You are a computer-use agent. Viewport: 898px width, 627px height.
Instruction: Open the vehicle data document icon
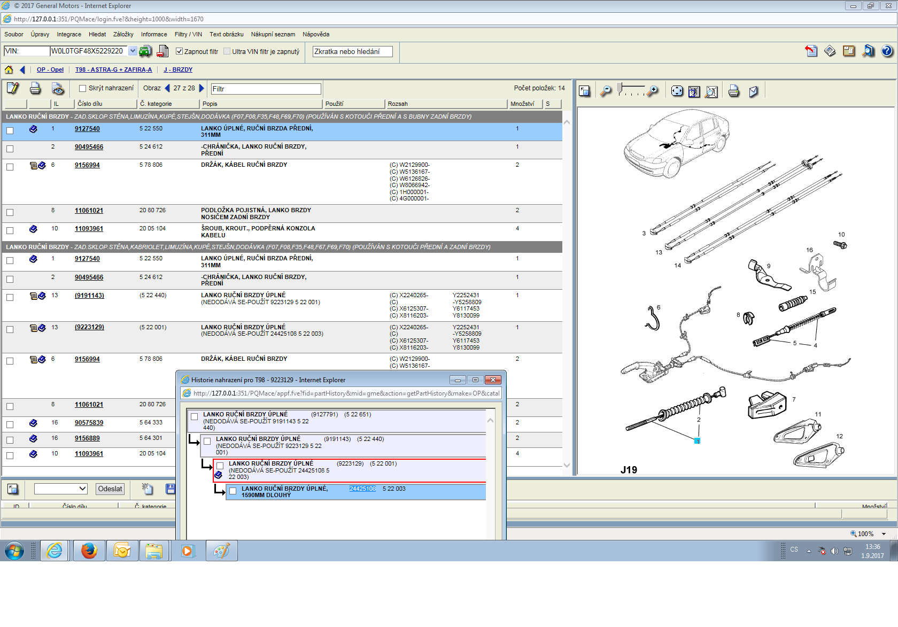[x=162, y=51]
